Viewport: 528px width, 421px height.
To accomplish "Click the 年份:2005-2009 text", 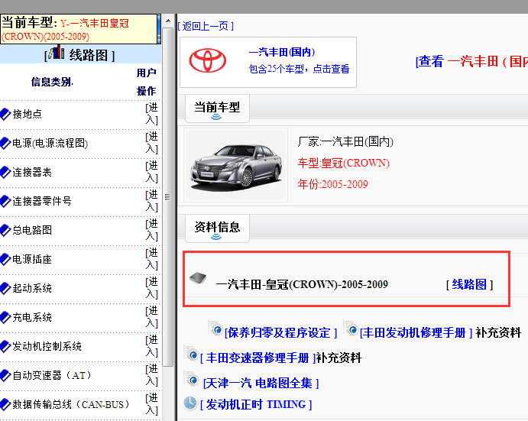I will tap(332, 184).
